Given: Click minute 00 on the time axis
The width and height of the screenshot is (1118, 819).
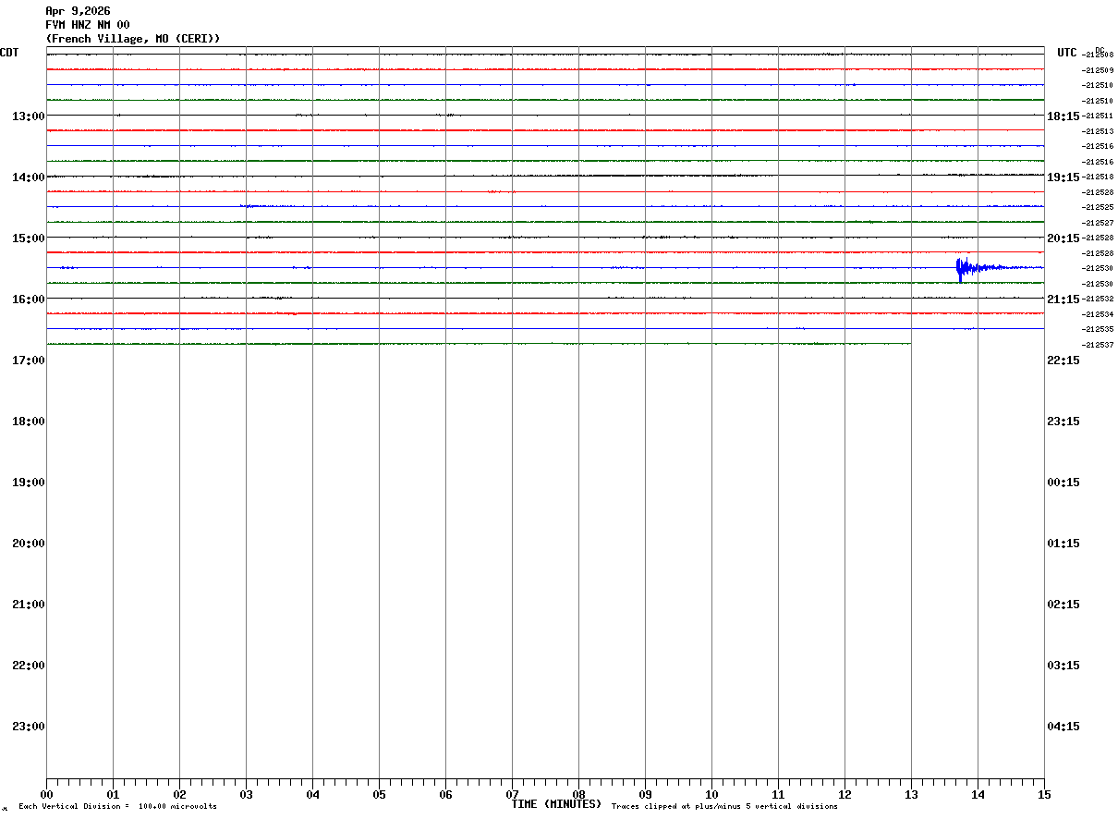Looking at the screenshot, I should tap(46, 794).
